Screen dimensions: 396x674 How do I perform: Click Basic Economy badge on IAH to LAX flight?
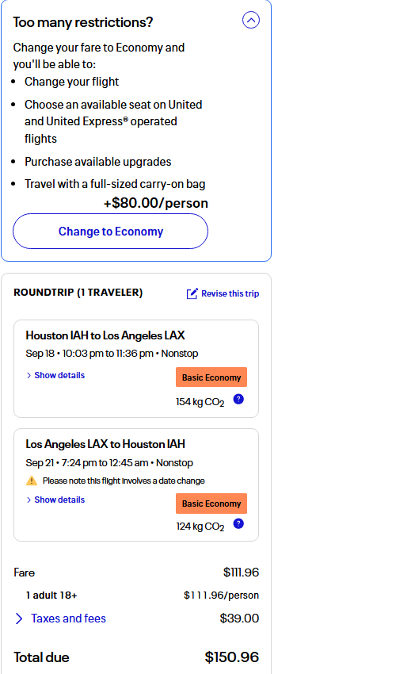[211, 377]
